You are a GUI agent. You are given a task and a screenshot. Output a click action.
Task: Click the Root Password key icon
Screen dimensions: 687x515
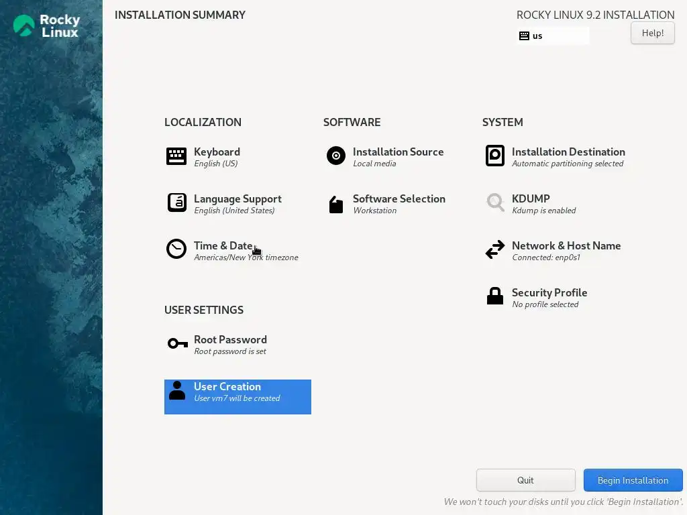click(x=177, y=343)
